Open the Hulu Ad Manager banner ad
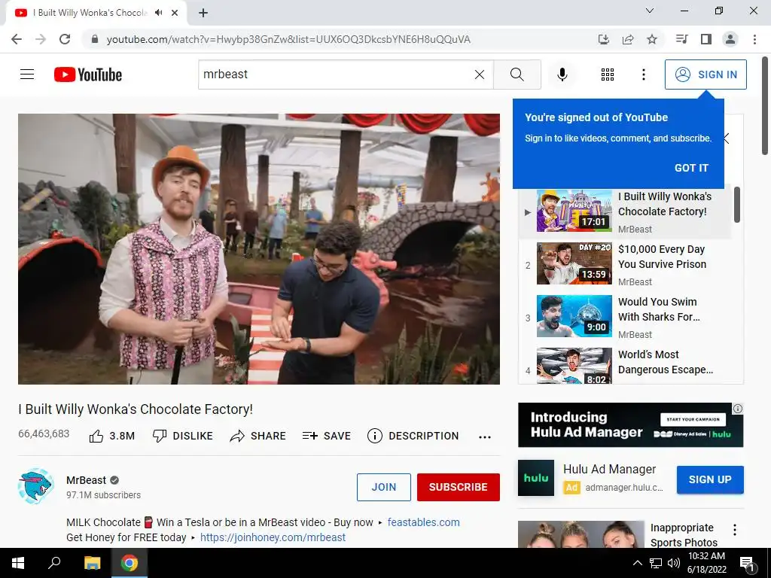Image resolution: width=771 pixels, height=578 pixels. coord(630,424)
